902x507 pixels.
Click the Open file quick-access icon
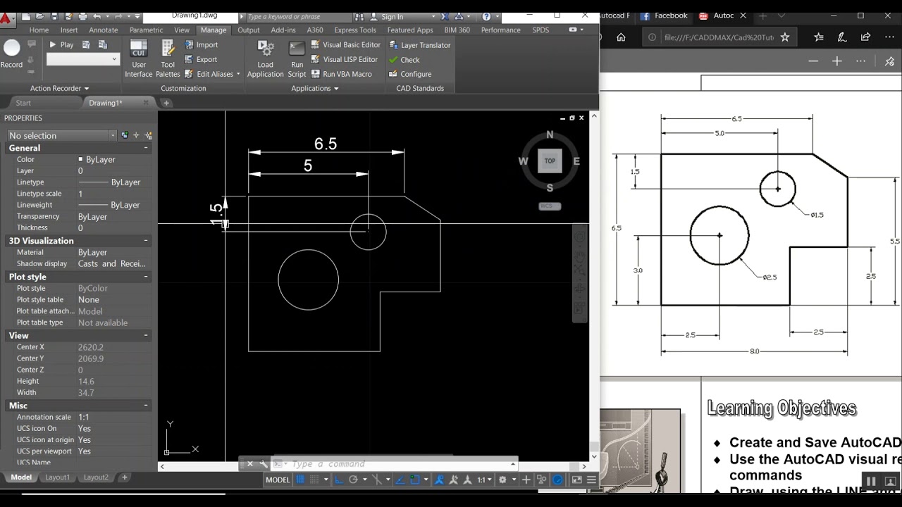(39, 15)
